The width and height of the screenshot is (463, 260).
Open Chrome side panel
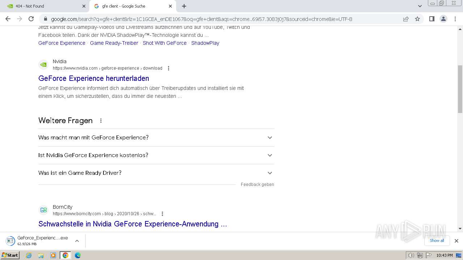click(x=432, y=19)
